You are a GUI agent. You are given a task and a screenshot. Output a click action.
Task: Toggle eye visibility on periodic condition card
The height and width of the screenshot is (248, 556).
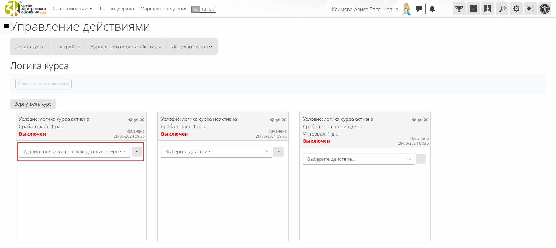tap(420, 120)
